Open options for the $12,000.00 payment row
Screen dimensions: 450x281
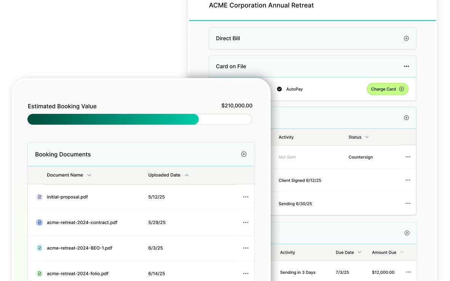[408, 272]
